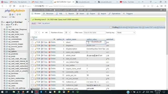168x94 pixels.
Task: Collapse navigation panel arrow icon
Action: [x=31, y=10]
